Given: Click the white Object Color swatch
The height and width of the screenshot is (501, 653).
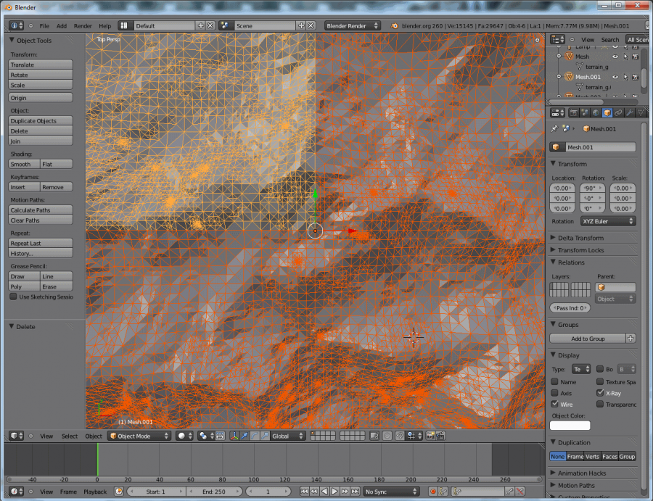Looking at the screenshot, I should (570, 426).
